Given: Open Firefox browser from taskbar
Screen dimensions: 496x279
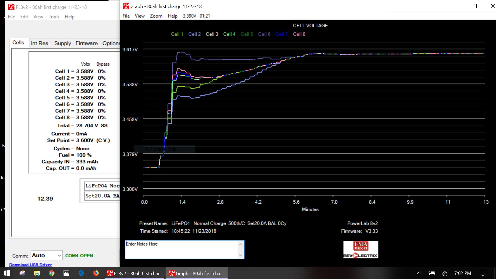Looking at the screenshot, I should pyautogui.click(x=96, y=273).
